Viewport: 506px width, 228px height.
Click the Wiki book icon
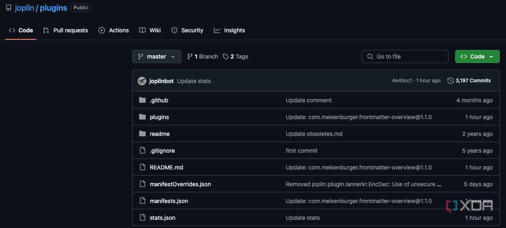tap(142, 30)
